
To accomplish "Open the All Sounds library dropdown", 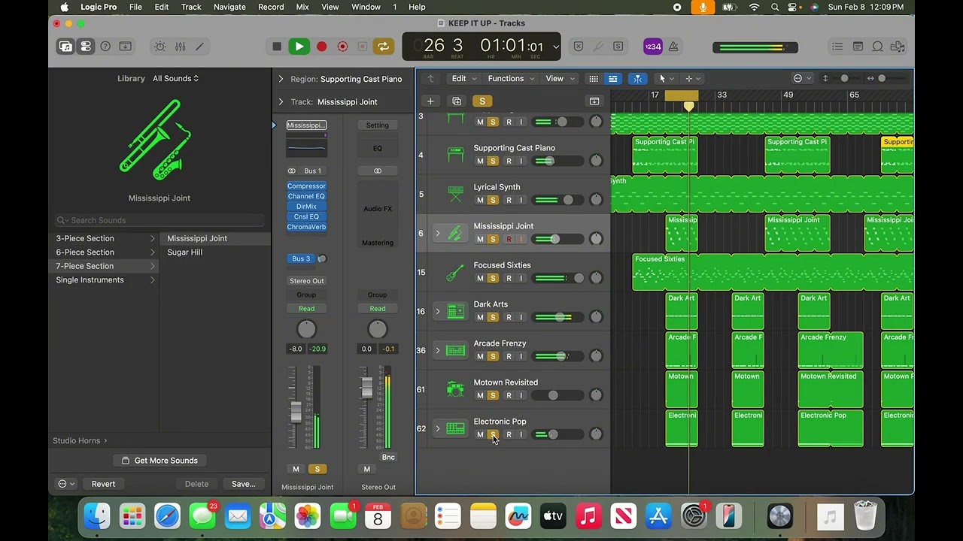I will click(x=176, y=79).
